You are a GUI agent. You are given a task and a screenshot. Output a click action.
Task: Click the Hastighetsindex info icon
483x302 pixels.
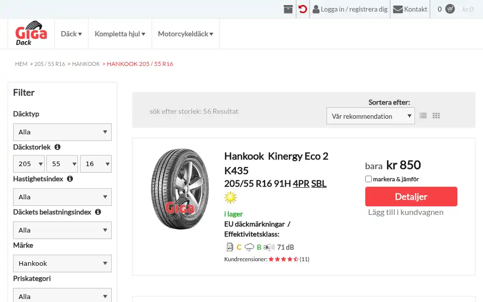70,179
